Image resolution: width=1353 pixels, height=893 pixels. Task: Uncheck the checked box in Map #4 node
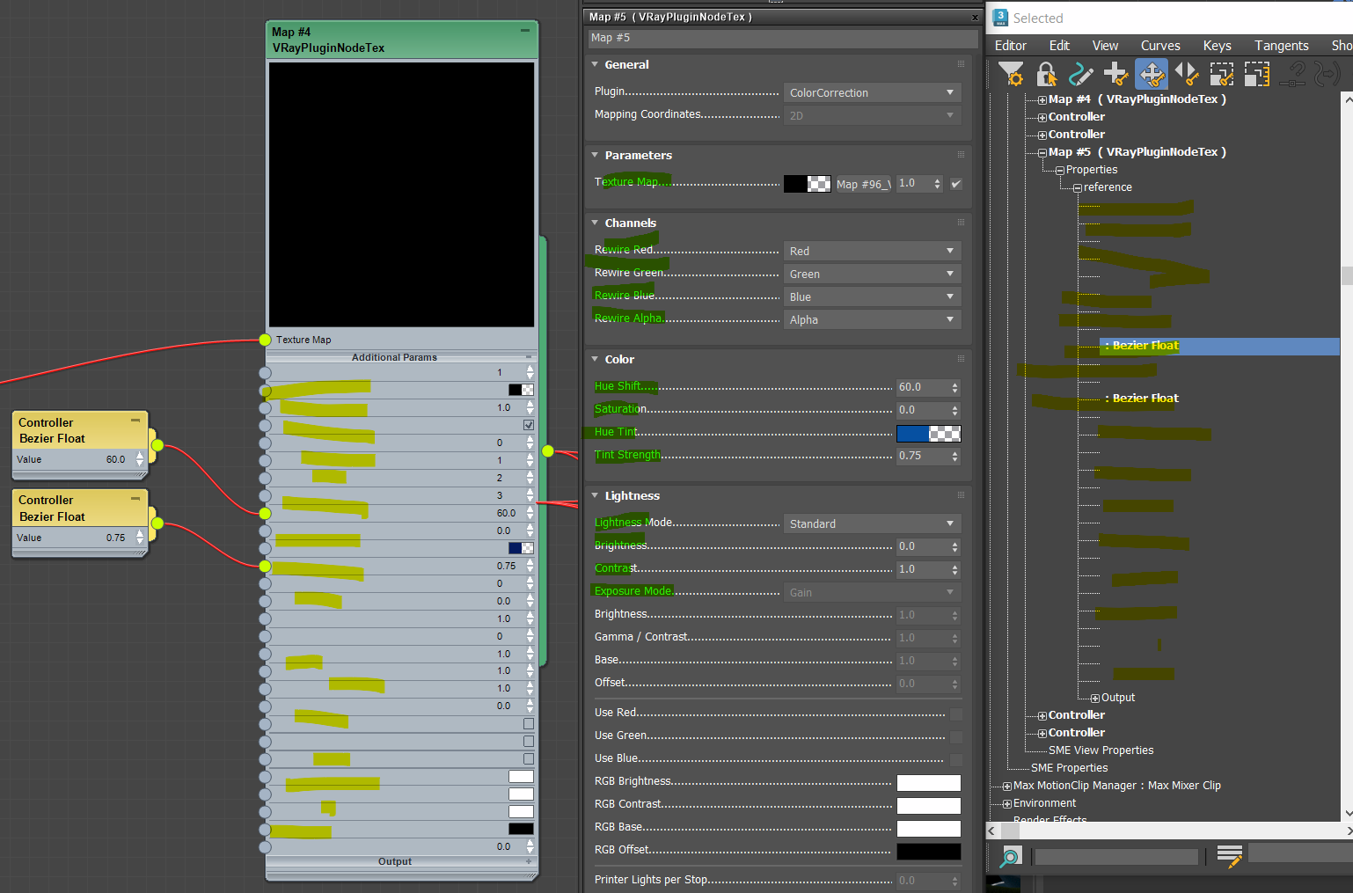point(529,425)
